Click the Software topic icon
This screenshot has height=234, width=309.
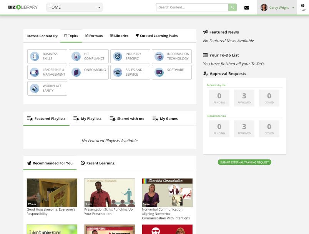click(x=159, y=72)
